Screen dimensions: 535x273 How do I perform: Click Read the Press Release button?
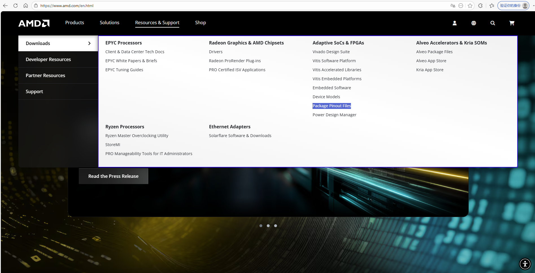click(x=113, y=176)
